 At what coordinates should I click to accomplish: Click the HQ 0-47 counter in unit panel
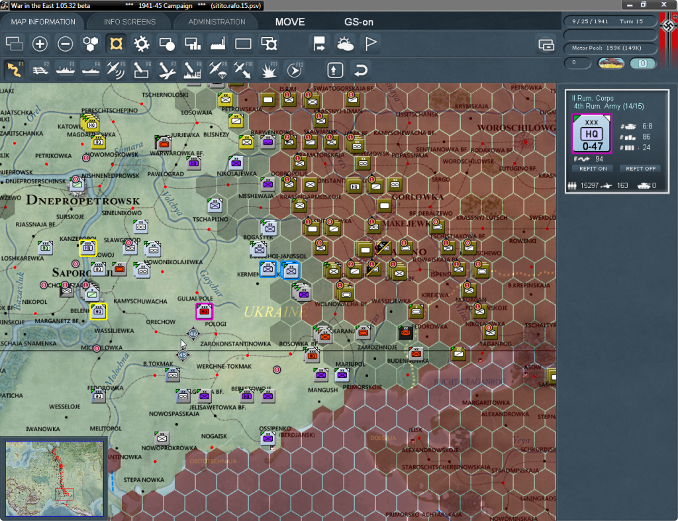[x=591, y=134]
